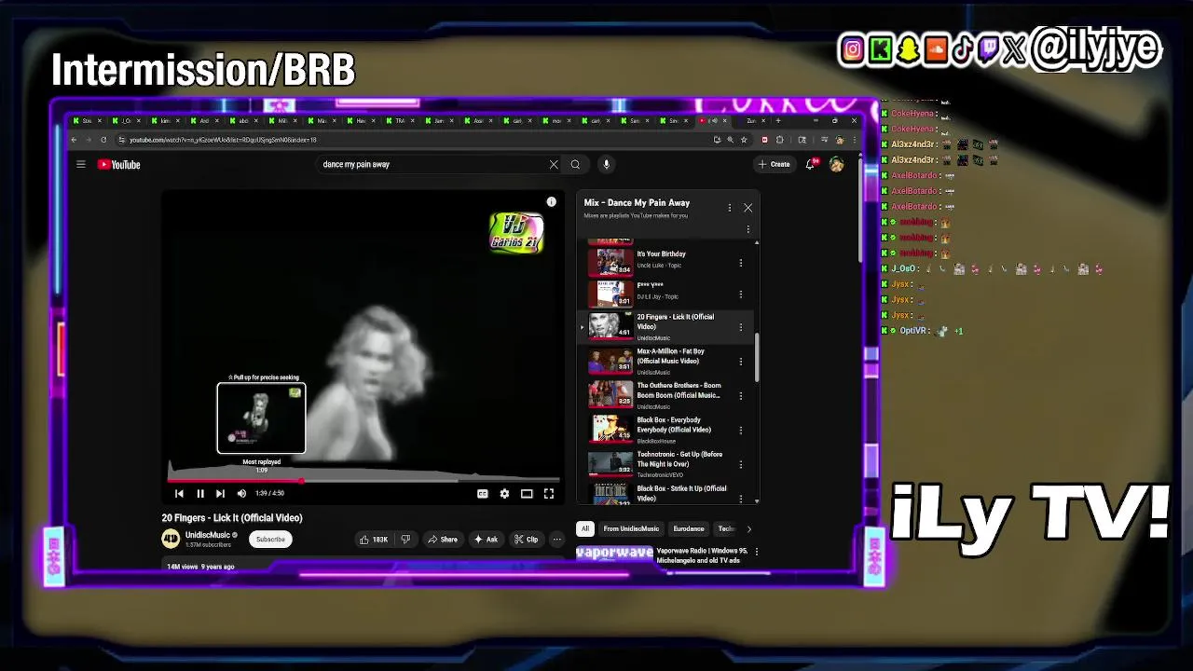
Task: Open options for Max-A-Million - Fat Boy
Action: click(741, 362)
